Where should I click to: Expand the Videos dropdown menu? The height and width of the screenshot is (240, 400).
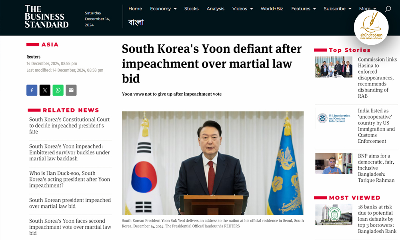[243, 9]
